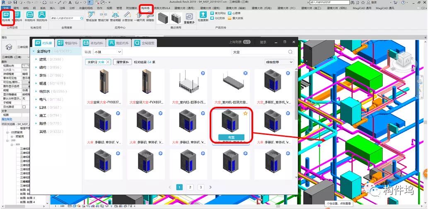This screenshot has width=428, height=209.
Task: Expand the 暖通 category
Action: click(x=36, y=83)
